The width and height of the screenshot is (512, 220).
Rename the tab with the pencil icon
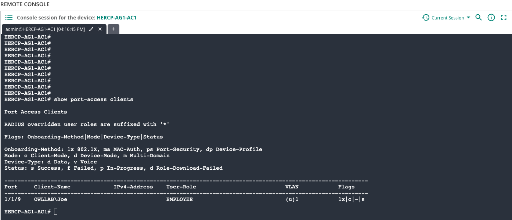tap(91, 29)
